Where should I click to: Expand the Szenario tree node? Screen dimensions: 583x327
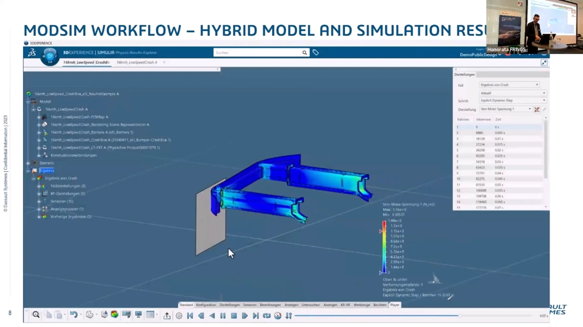(29, 163)
